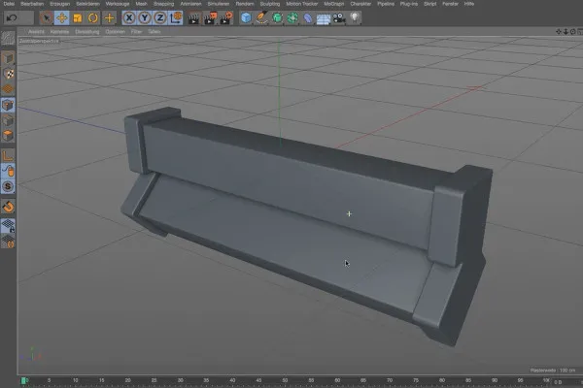Screen dimensions: 583x388
Task: Activate the Rotate tool
Action: coord(93,17)
